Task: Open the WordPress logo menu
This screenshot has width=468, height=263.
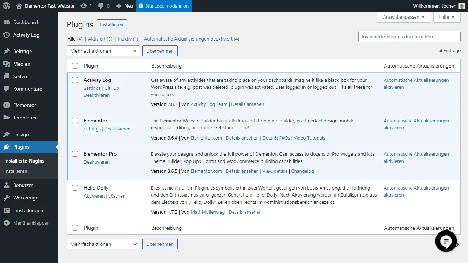Action: click(6, 6)
